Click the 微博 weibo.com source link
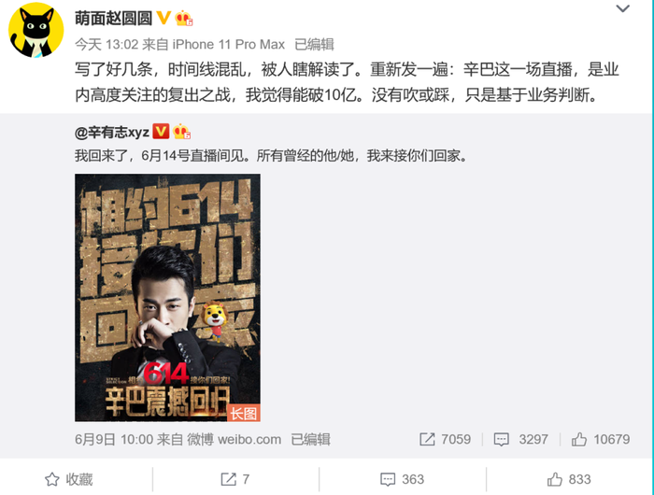The width and height of the screenshot is (654, 495). [x=234, y=439]
